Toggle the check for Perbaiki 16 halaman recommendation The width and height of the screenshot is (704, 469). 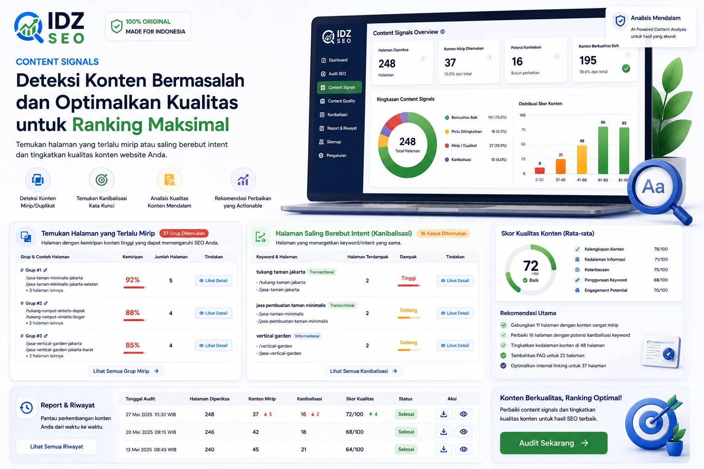coord(503,335)
